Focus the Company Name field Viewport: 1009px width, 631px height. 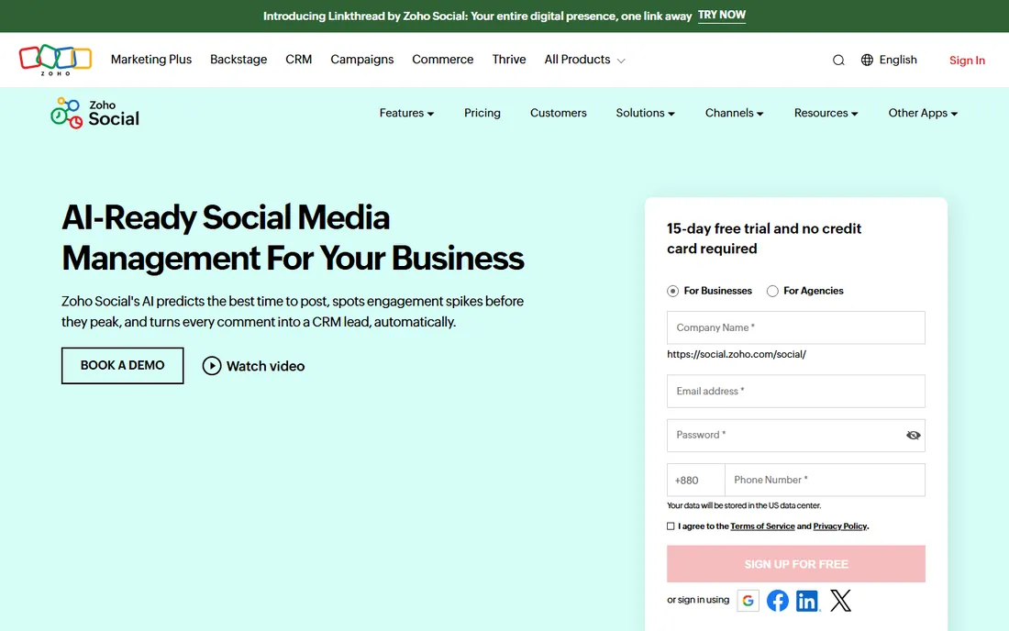(796, 327)
